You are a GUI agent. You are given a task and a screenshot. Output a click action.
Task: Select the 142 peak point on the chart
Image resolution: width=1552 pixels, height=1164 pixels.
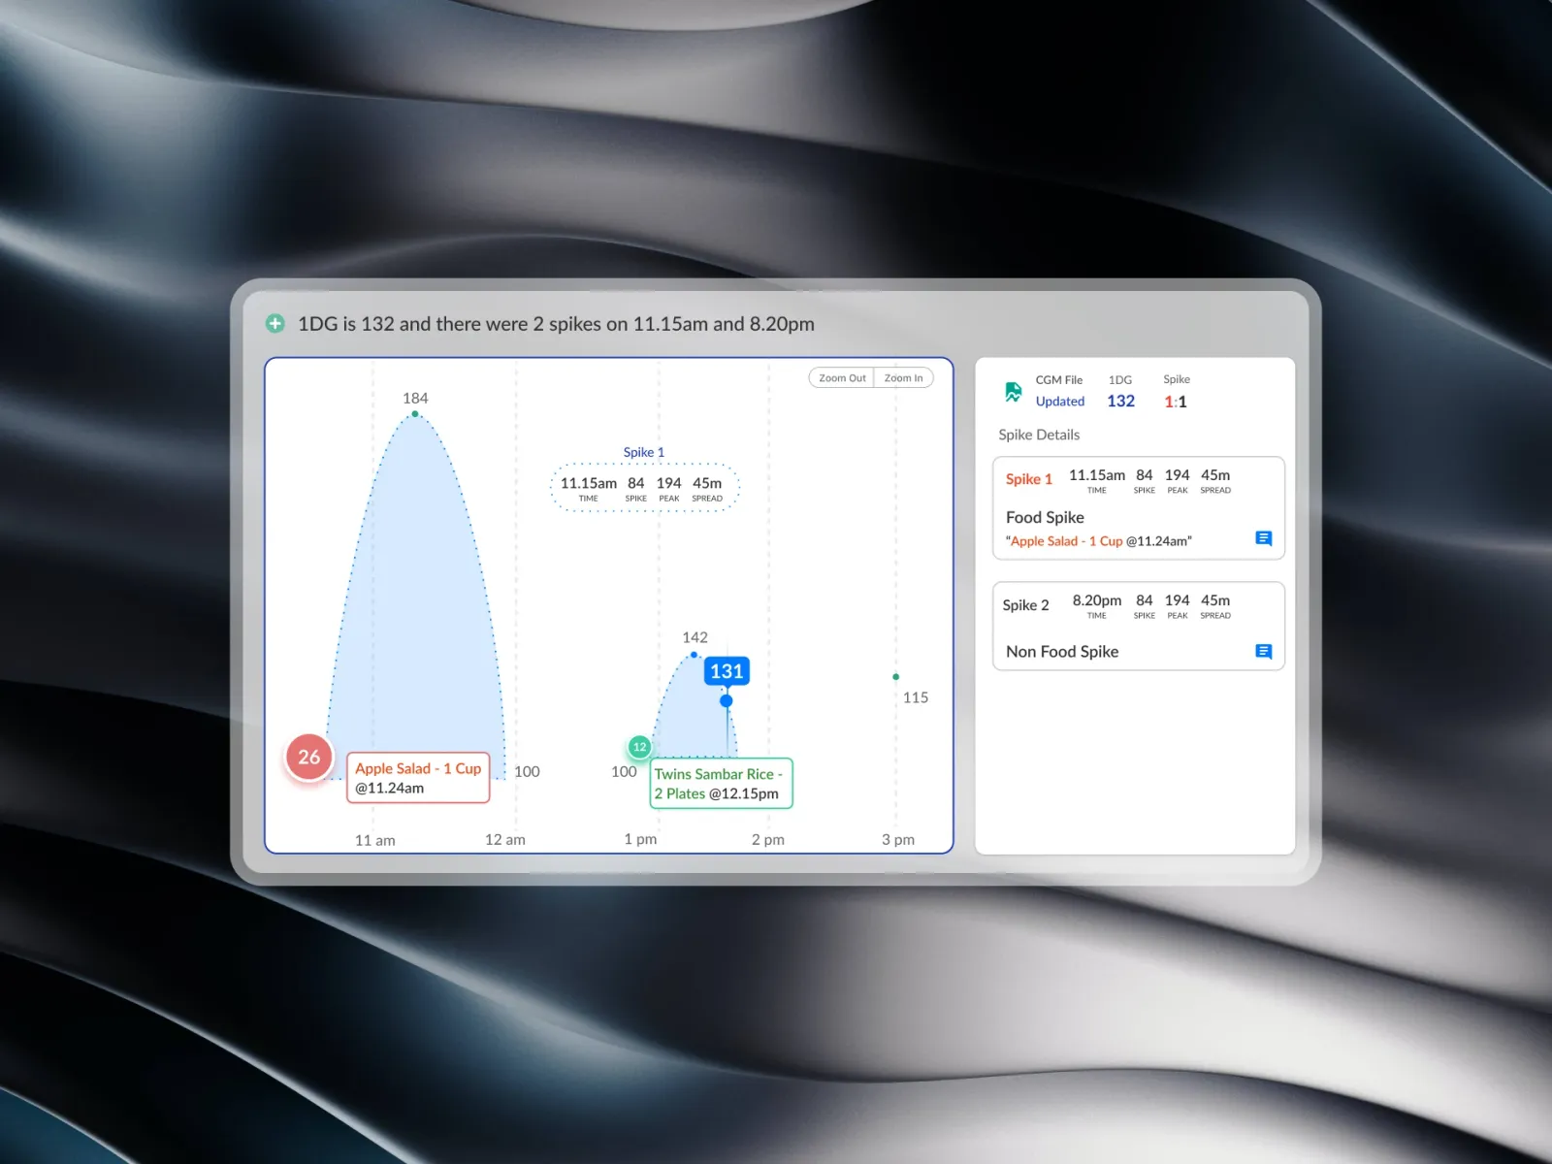click(x=695, y=655)
